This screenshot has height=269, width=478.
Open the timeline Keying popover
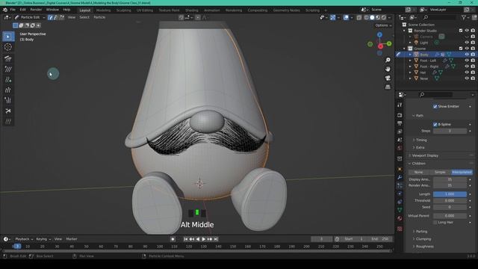43,239
